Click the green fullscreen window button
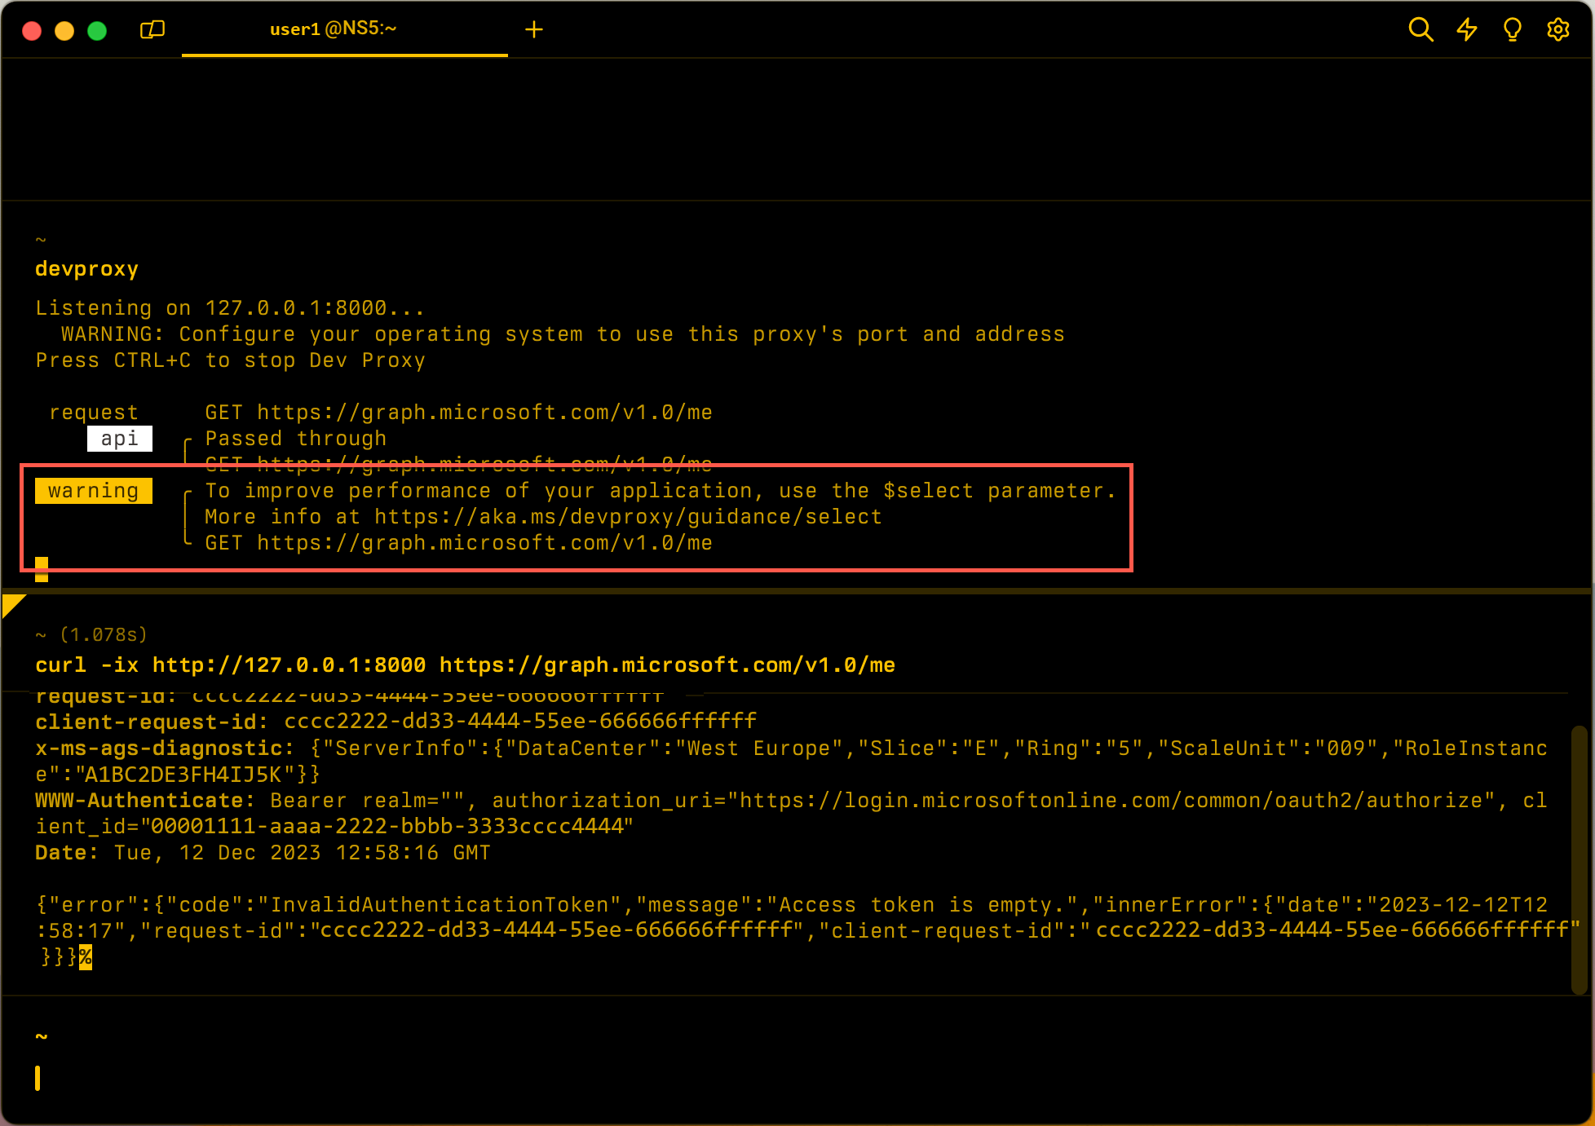The width and height of the screenshot is (1595, 1126). [97, 31]
